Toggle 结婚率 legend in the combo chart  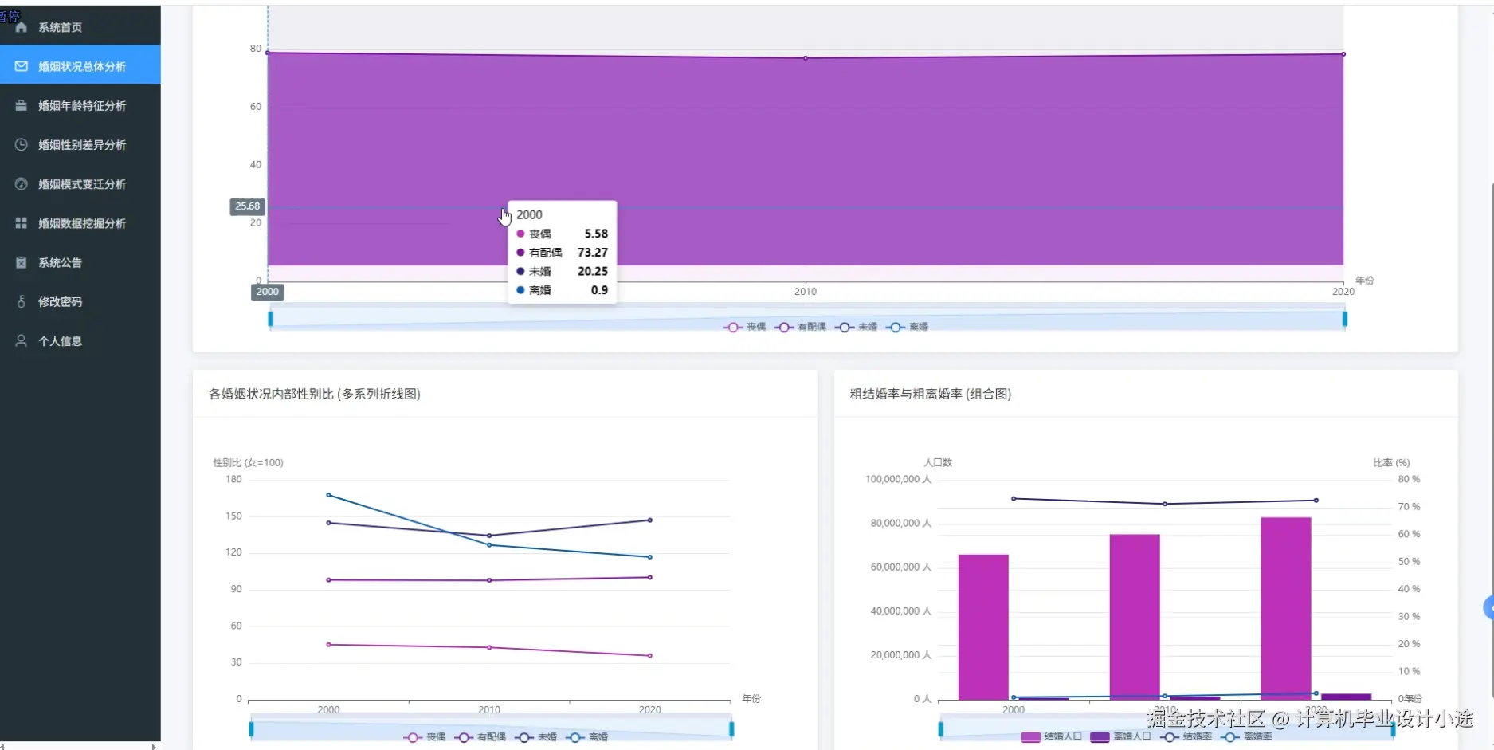coord(1186,736)
